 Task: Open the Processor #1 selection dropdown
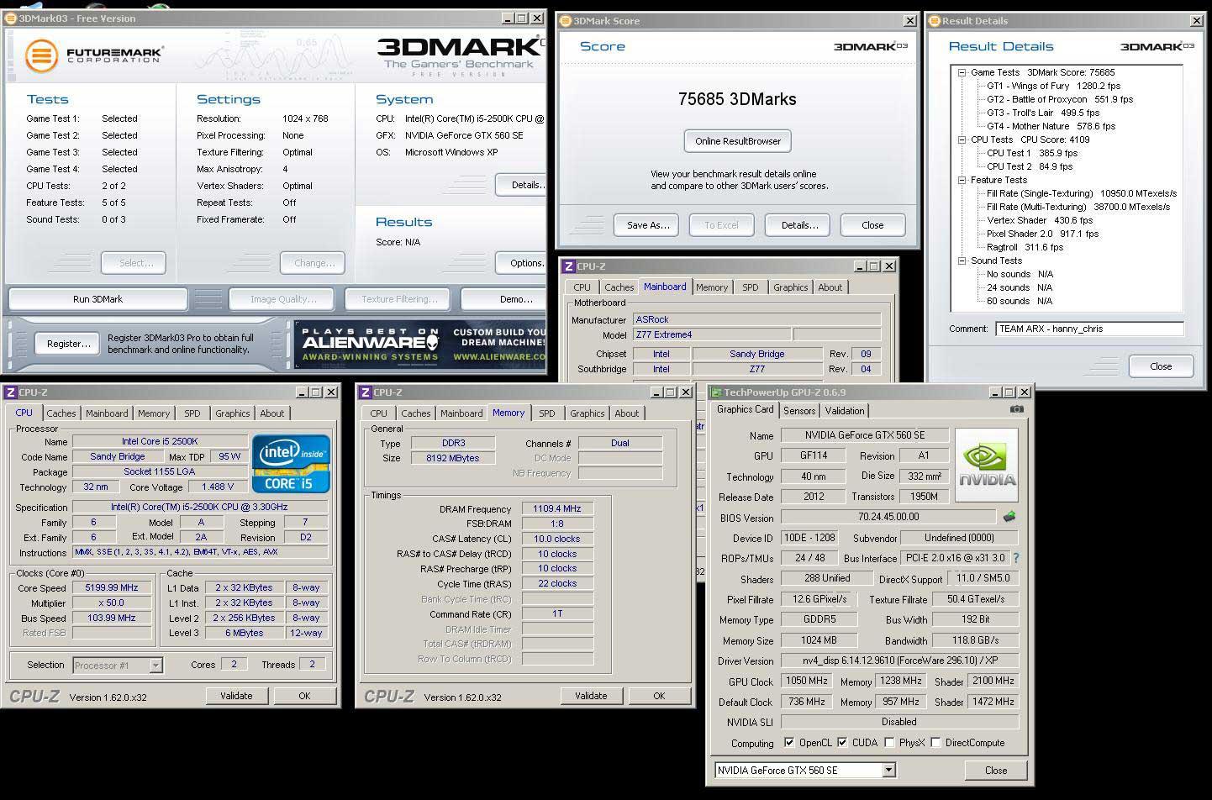coord(155,666)
